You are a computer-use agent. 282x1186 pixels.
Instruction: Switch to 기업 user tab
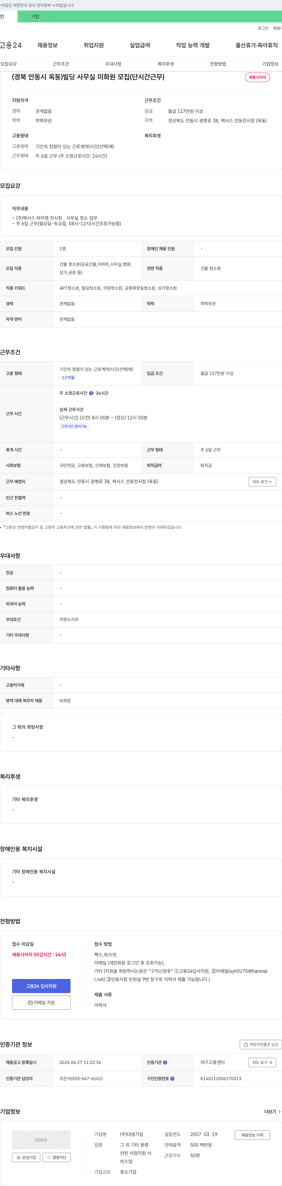[x=35, y=16]
